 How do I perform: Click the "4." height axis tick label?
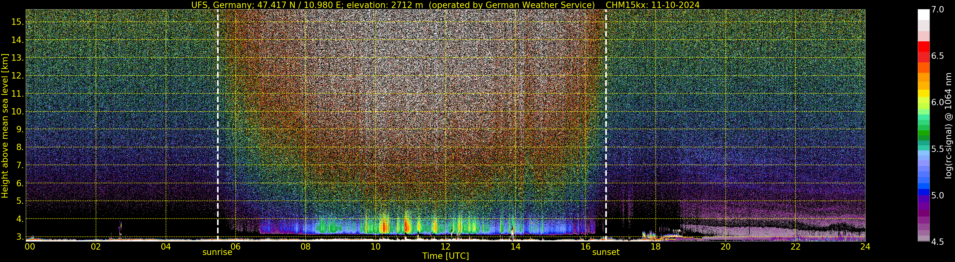[20, 219]
